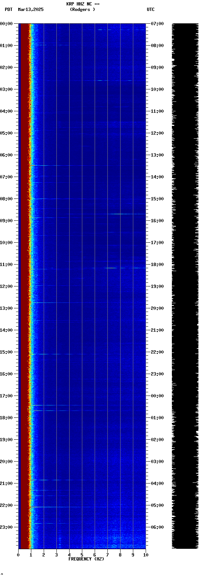This screenshot has height=578, width=201.
Task: Select the 03:00 PDT time tick label
Action: [x=6, y=89]
